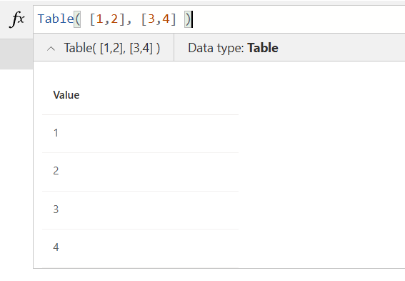The width and height of the screenshot is (405, 281).
Task: Click the number 3 in the formula
Action: (151, 19)
